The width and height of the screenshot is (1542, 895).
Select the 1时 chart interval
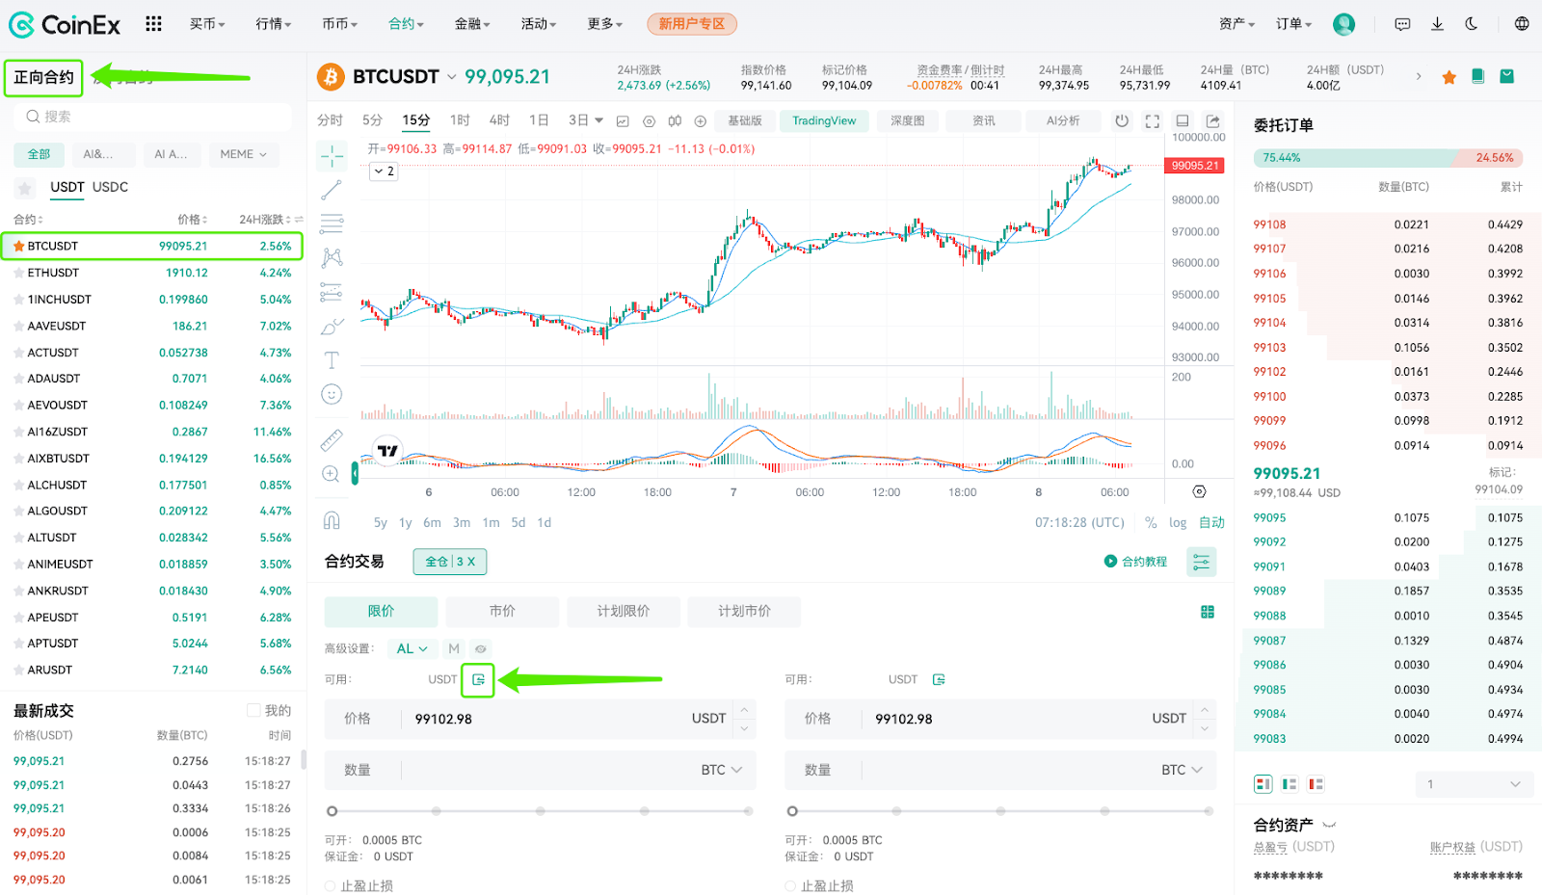pyautogui.click(x=460, y=120)
